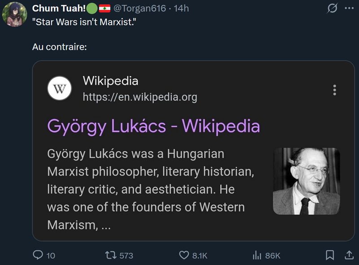Click the 14h timestamp

pyautogui.click(x=181, y=9)
